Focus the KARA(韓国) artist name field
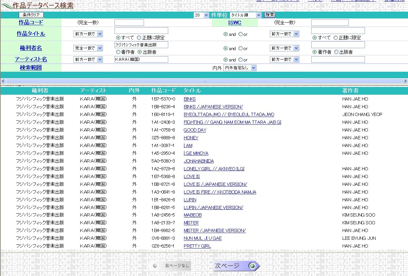The width and height of the screenshot is (408, 276). pos(141,59)
